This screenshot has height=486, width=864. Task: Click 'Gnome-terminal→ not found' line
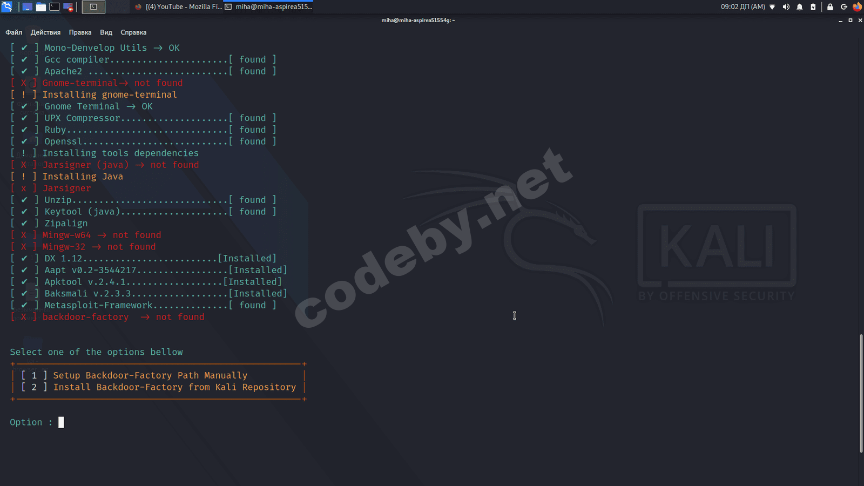pyautogui.click(x=97, y=83)
